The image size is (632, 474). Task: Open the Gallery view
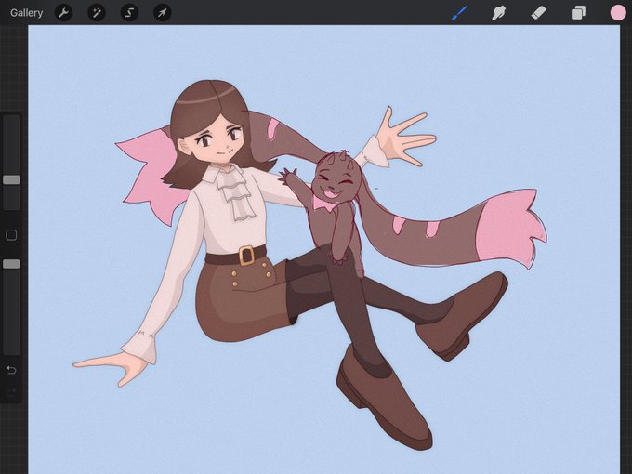point(27,13)
